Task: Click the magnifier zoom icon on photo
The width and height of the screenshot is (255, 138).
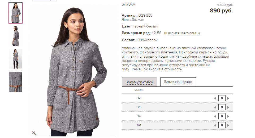Action: coord(34,133)
